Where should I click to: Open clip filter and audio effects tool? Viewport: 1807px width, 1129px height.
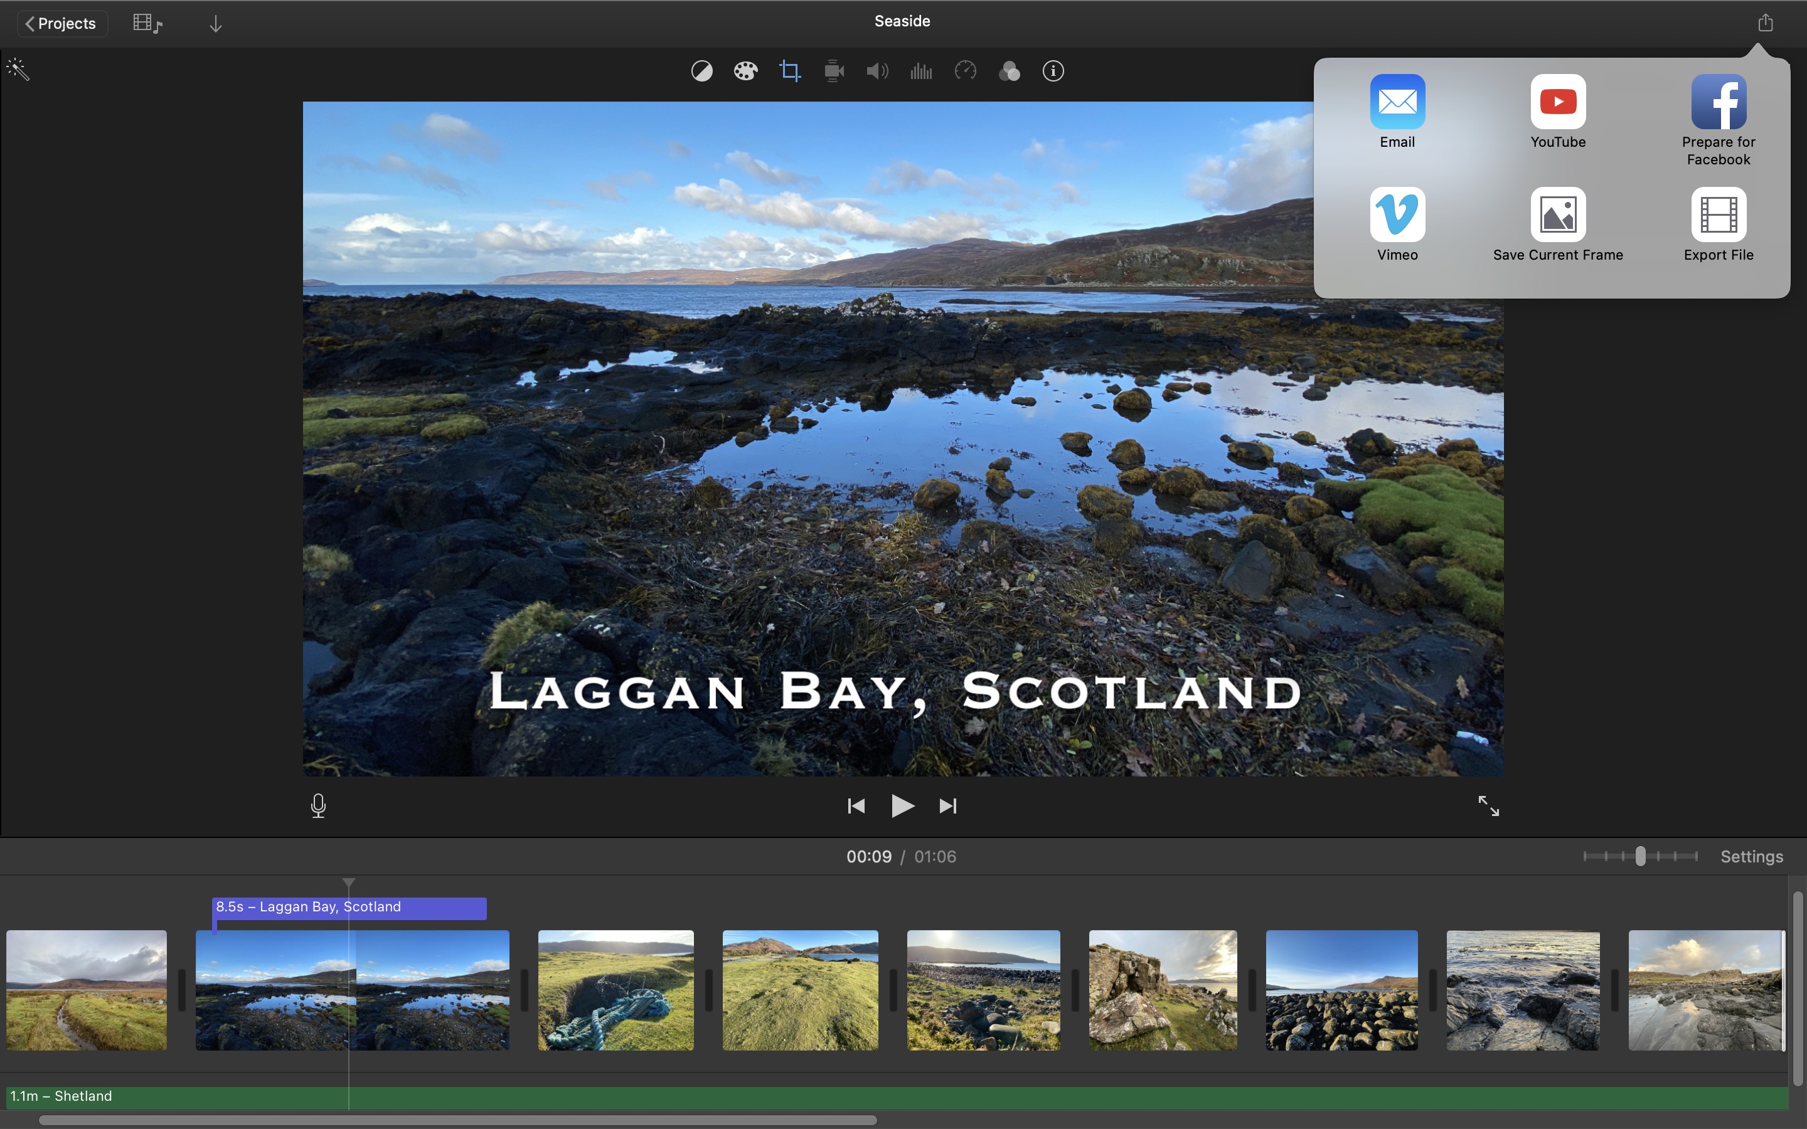click(x=1010, y=71)
